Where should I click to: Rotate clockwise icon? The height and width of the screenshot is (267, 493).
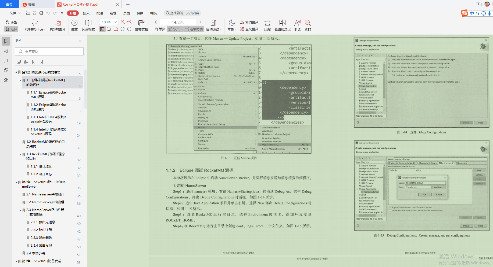pos(129,29)
